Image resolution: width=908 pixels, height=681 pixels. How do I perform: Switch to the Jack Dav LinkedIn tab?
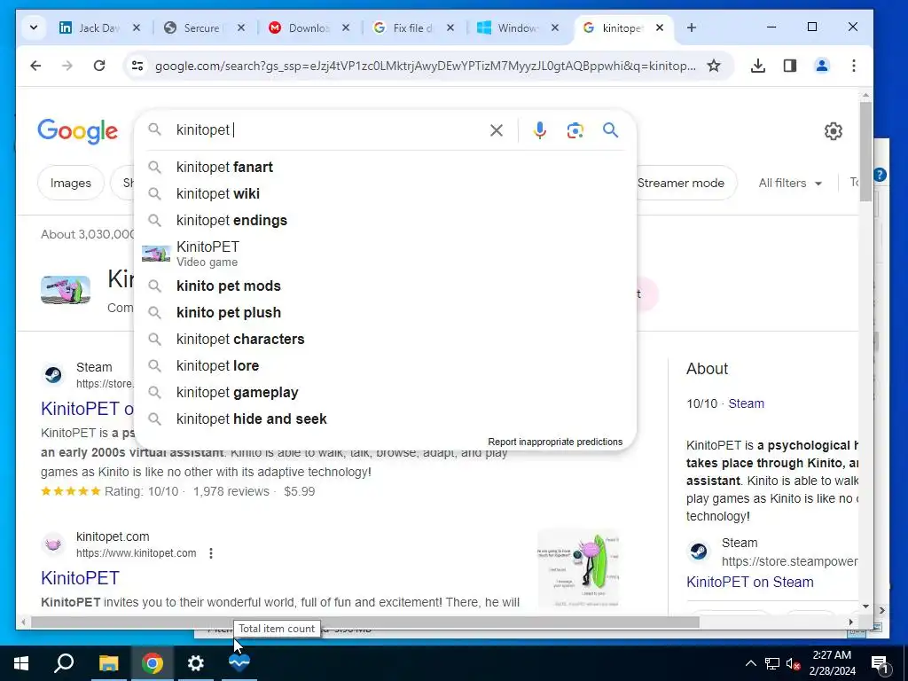[99, 27]
